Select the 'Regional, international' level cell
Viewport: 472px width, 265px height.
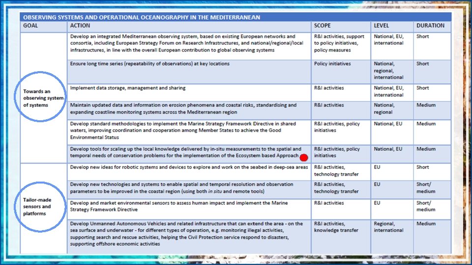(392, 237)
